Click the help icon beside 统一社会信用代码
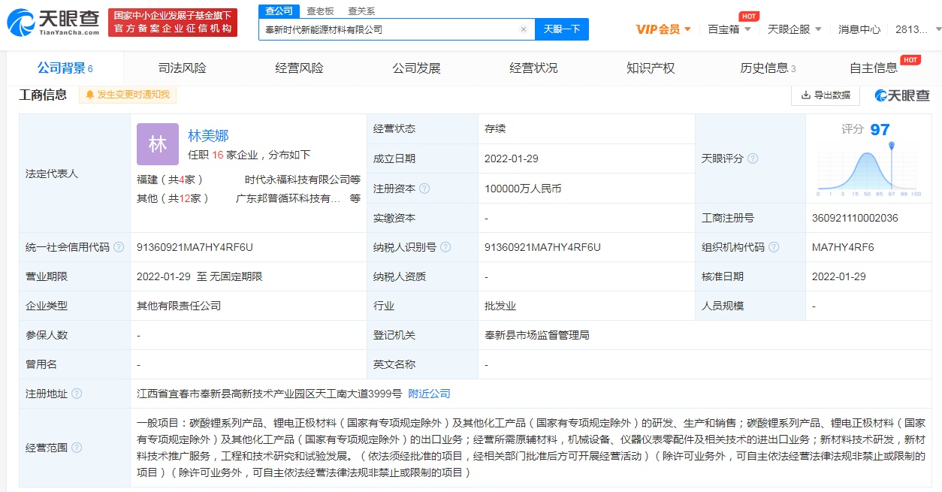 pos(119,247)
